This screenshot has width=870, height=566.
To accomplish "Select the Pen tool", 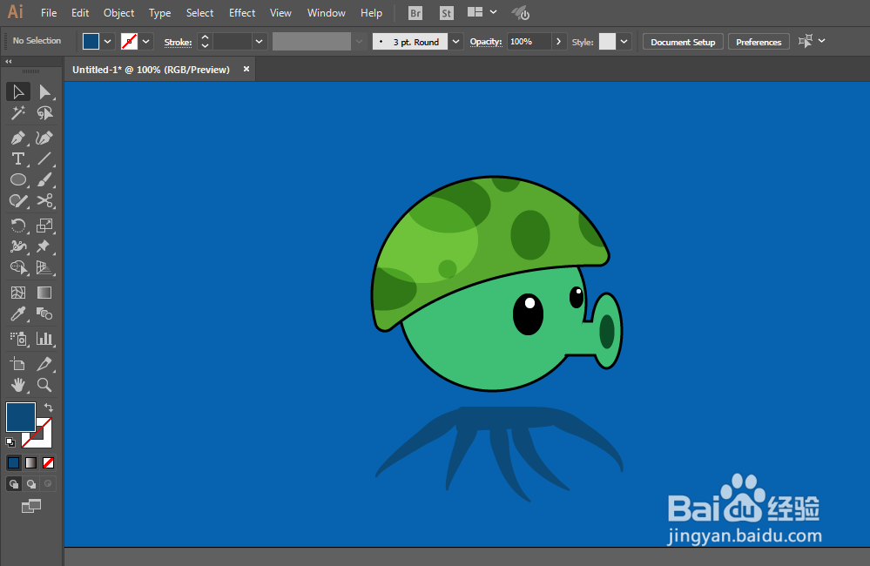I will pyautogui.click(x=18, y=138).
